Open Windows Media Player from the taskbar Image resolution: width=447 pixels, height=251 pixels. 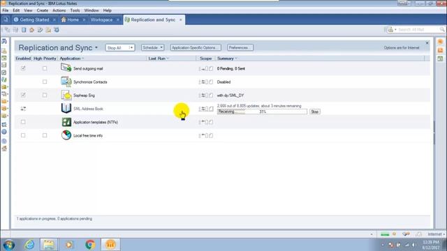point(69,245)
